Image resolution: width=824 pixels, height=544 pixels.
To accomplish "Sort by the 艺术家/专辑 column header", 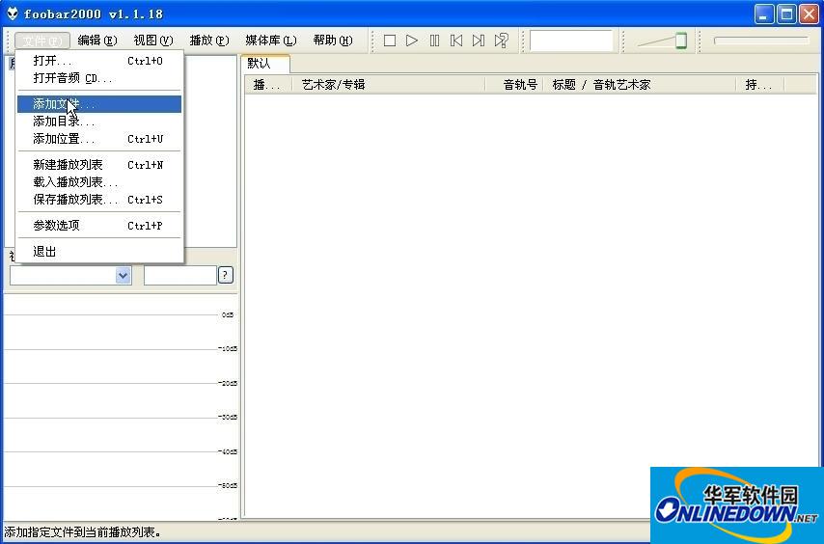I will coord(388,85).
